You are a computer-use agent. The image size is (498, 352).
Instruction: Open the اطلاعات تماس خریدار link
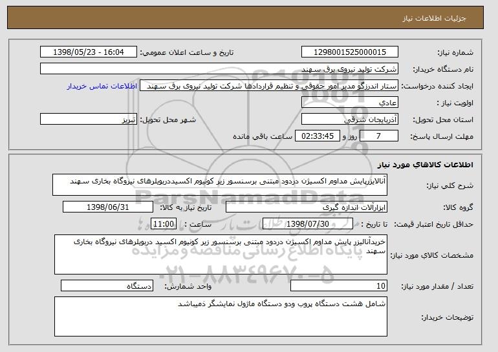click(102, 87)
